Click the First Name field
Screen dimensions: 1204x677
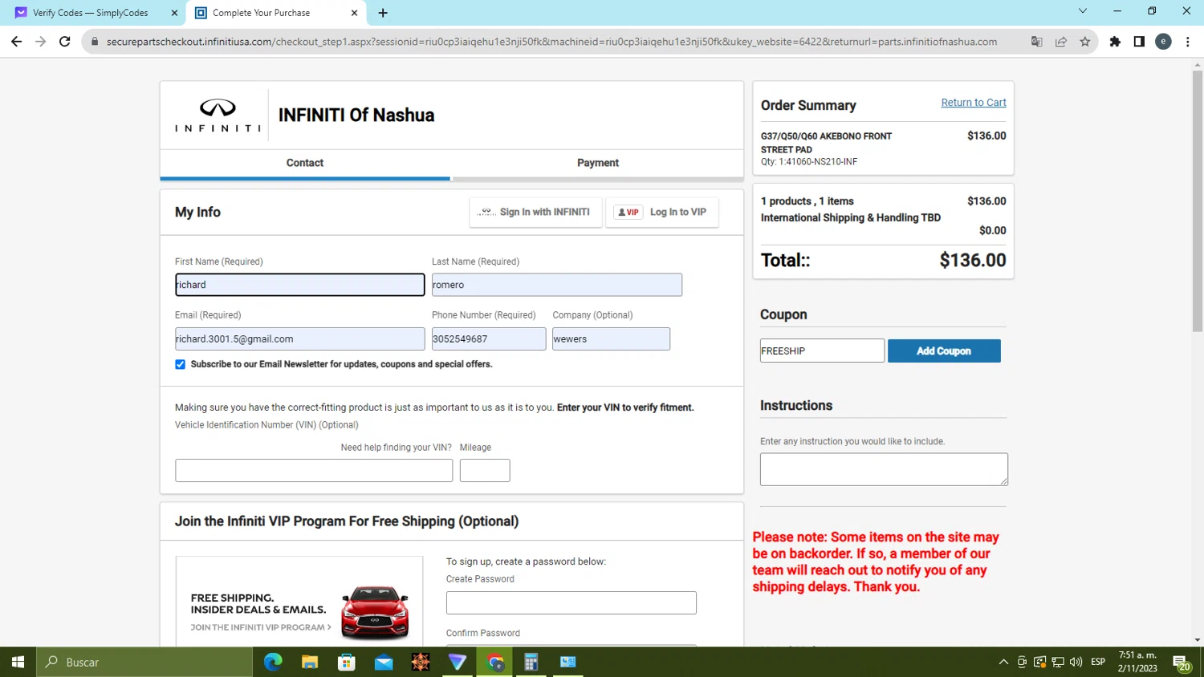[x=300, y=285]
